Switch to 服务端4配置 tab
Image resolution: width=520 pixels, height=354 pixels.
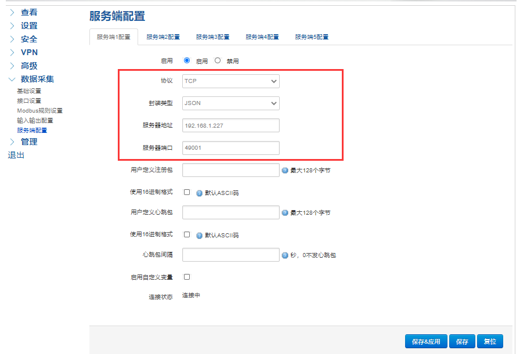click(262, 37)
